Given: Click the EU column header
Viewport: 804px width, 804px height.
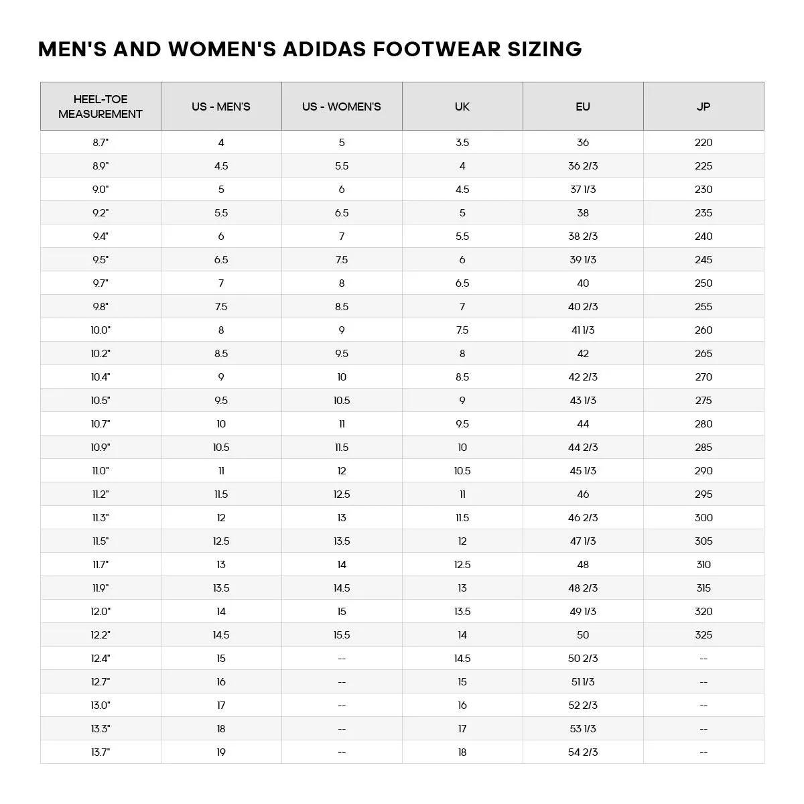Looking at the screenshot, I should pyautogui.click(x=583, y=107).
